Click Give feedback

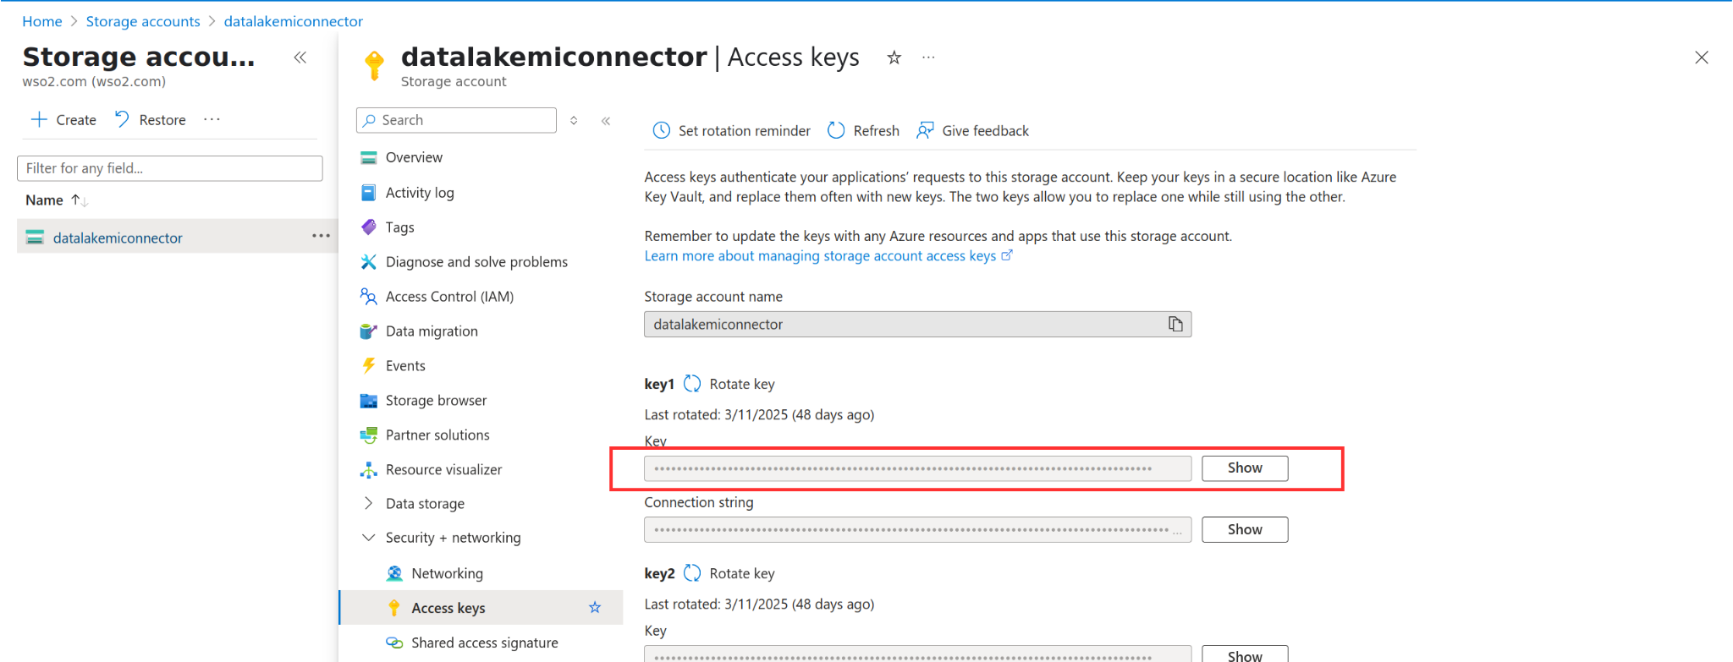(973, 131)
